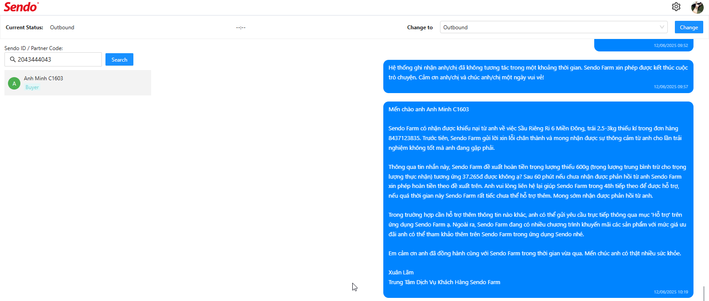The image size is (709, 301).
Task: Click the Current Status Outbound value
Action: [62, 27]
